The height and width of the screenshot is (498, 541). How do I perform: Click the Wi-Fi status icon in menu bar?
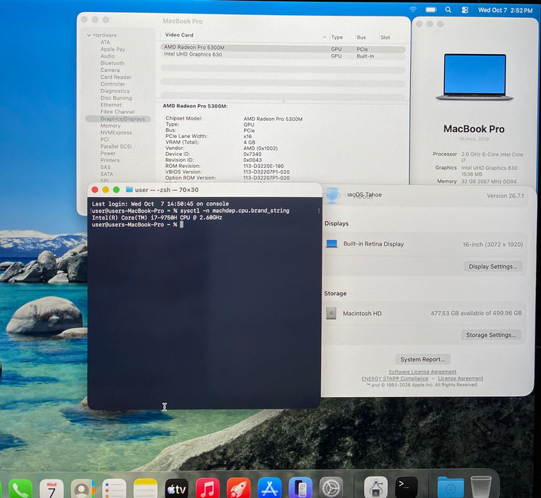point(413,10)
